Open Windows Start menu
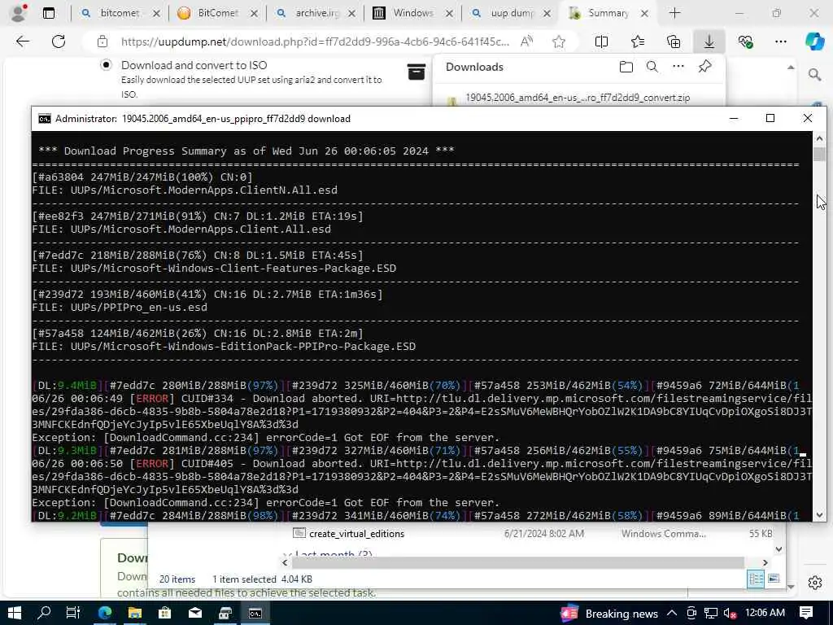This screenshot has height=625, width=833. coord(15,614)
